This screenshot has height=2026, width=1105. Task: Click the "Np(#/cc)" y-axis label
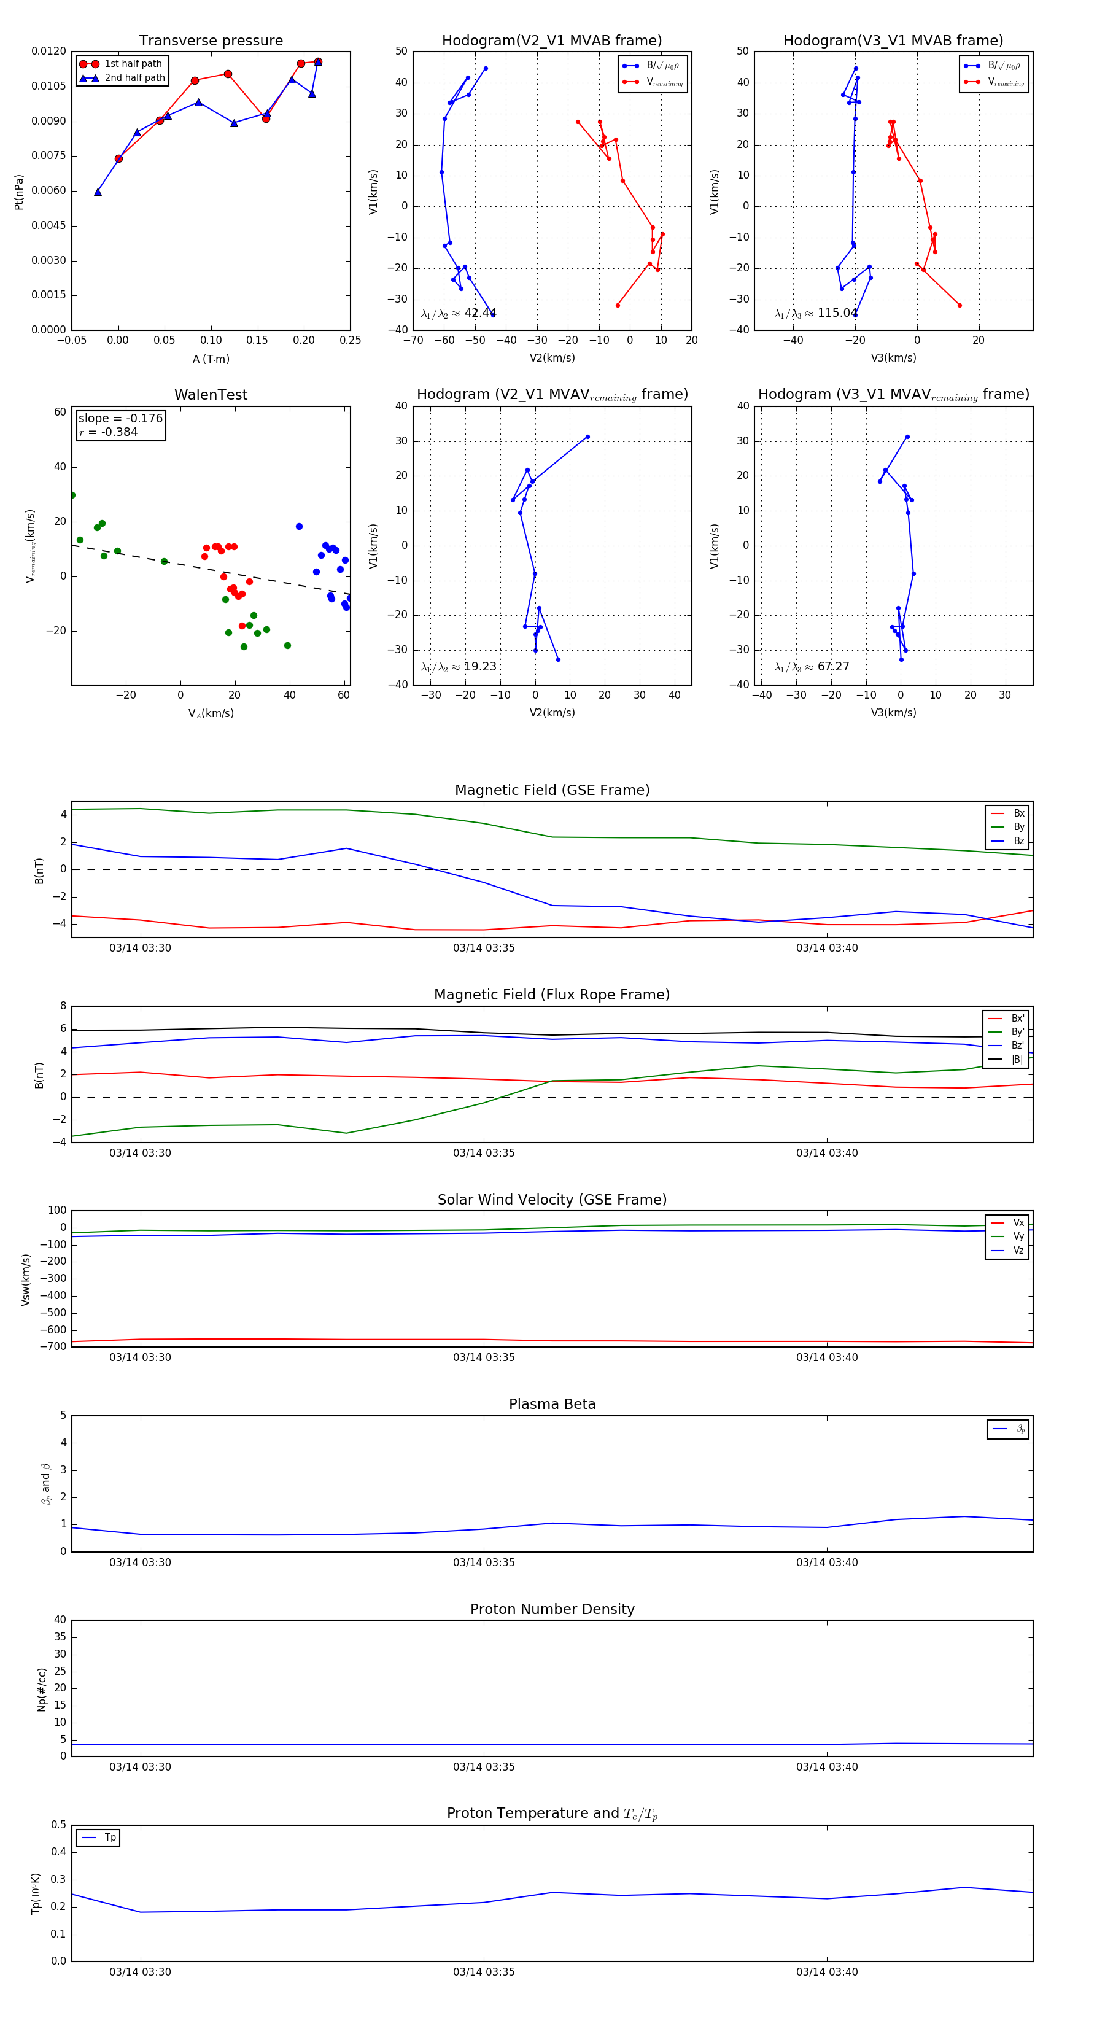click(42, 1690)
